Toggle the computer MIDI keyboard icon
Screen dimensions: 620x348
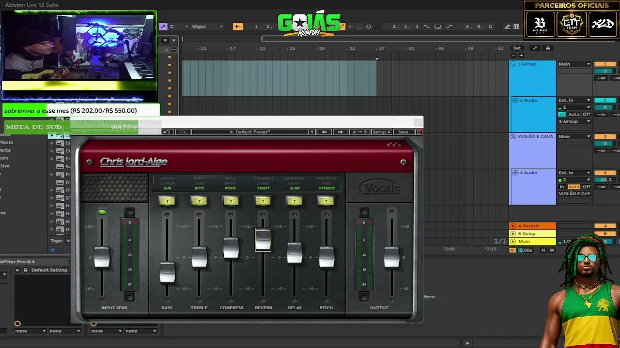(x=516, y=27)
